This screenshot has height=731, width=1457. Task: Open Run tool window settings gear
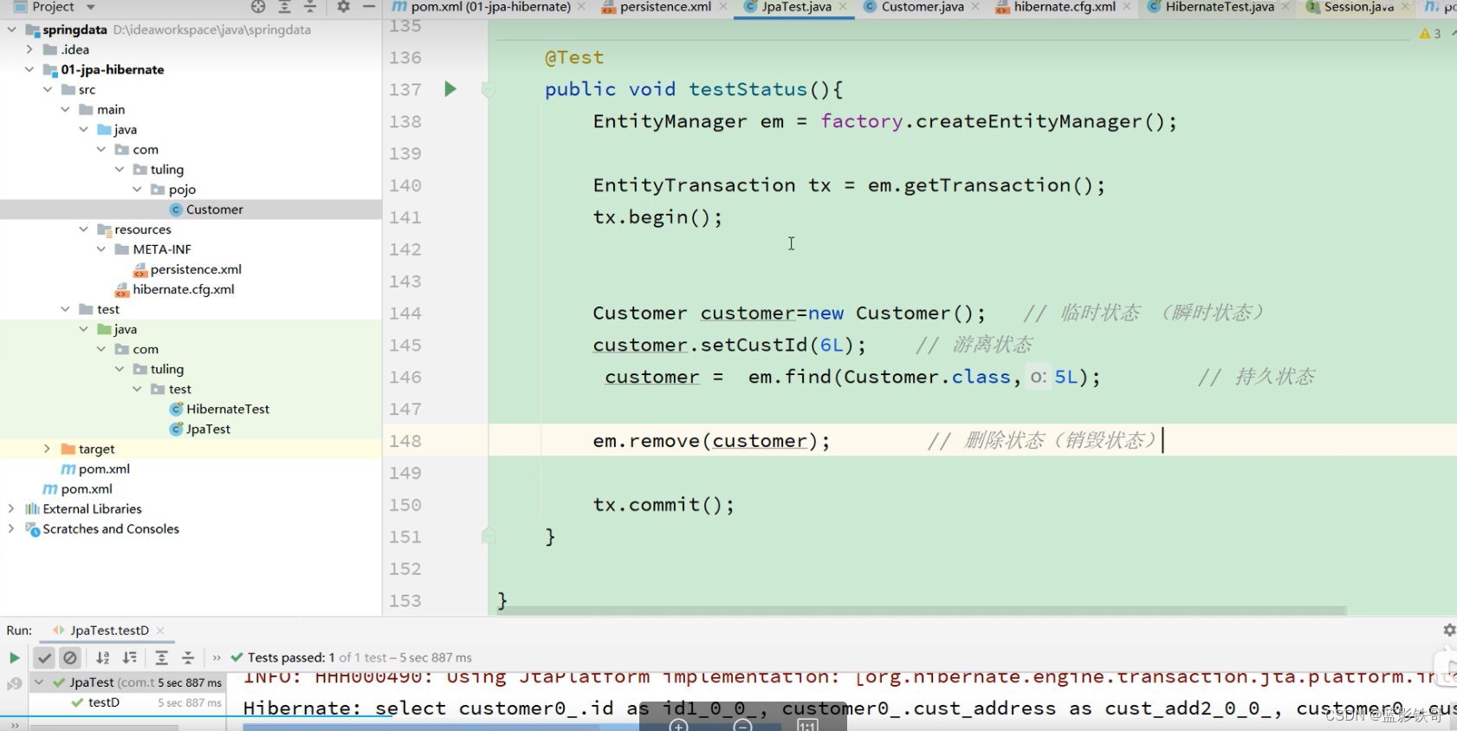click(1449, 631)
